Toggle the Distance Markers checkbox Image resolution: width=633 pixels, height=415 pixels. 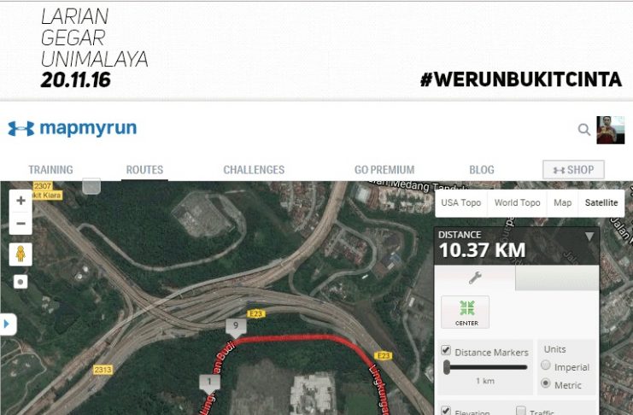point(446,350)
